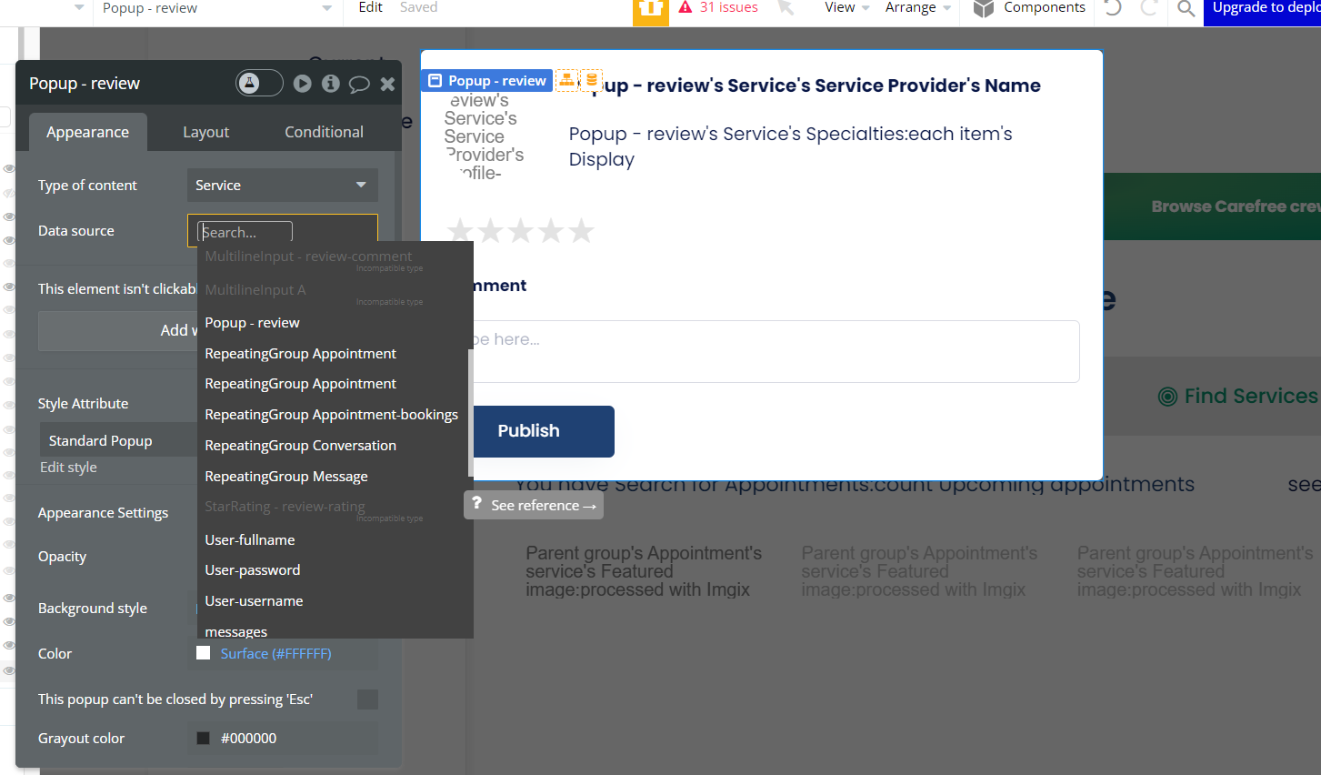Select RepeatingGroup Conversation from the data source list

click(300, 445)
